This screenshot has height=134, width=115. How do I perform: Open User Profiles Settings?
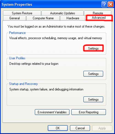coord(93,74)
